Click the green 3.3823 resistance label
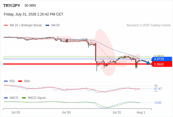 (159, 56)
